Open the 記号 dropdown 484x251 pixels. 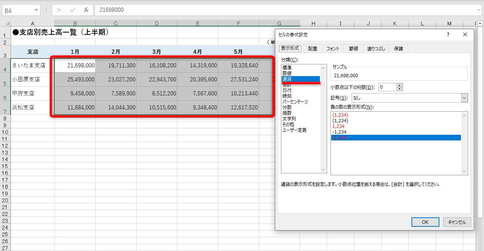pyautogui.click(x=464, y=98)
